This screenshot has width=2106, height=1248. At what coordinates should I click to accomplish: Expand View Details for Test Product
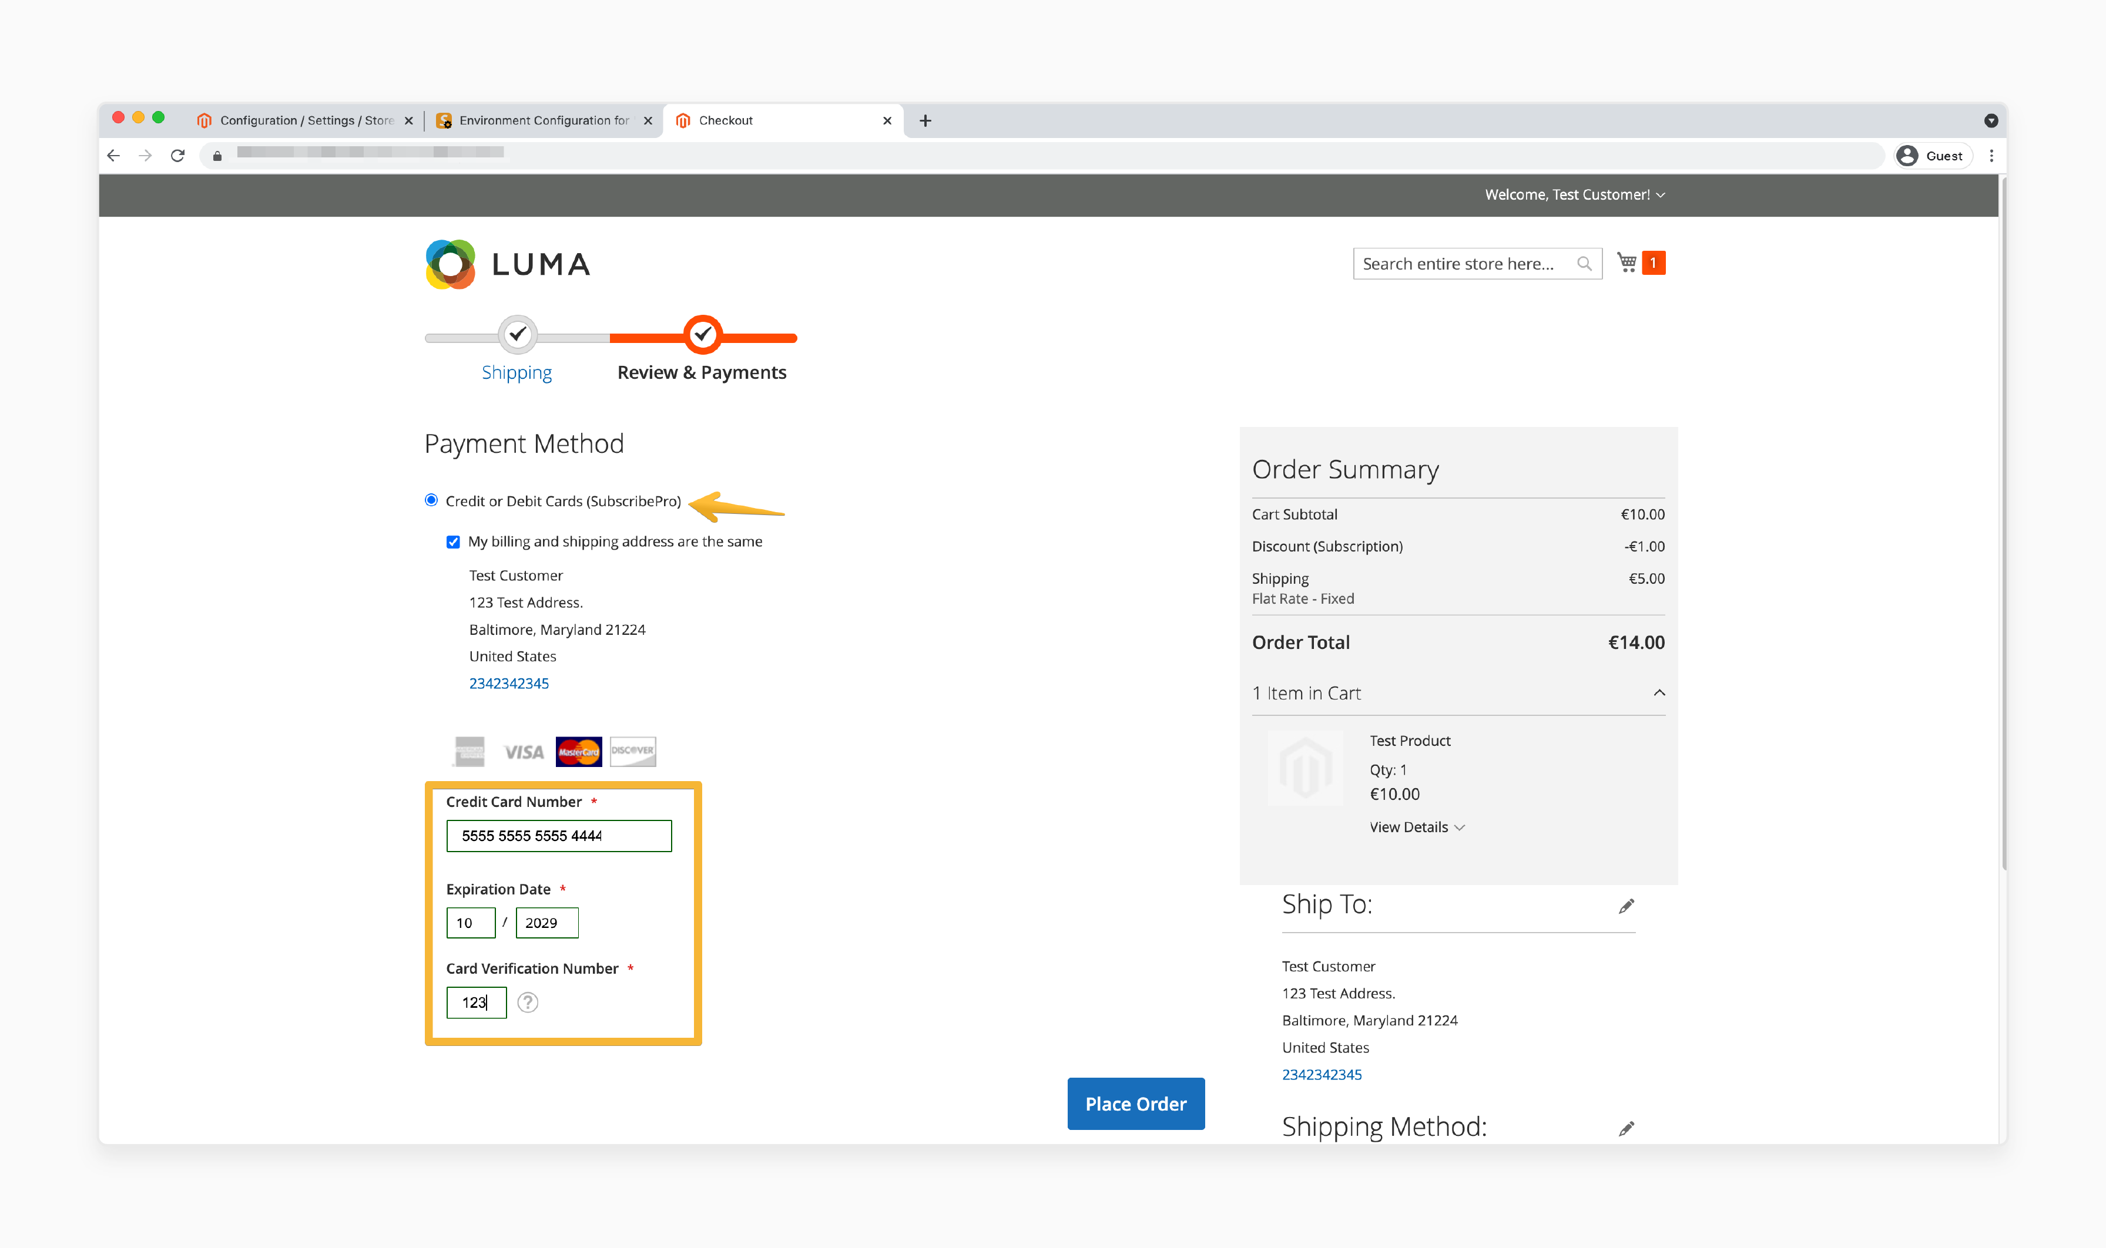tap(1417, 827)
